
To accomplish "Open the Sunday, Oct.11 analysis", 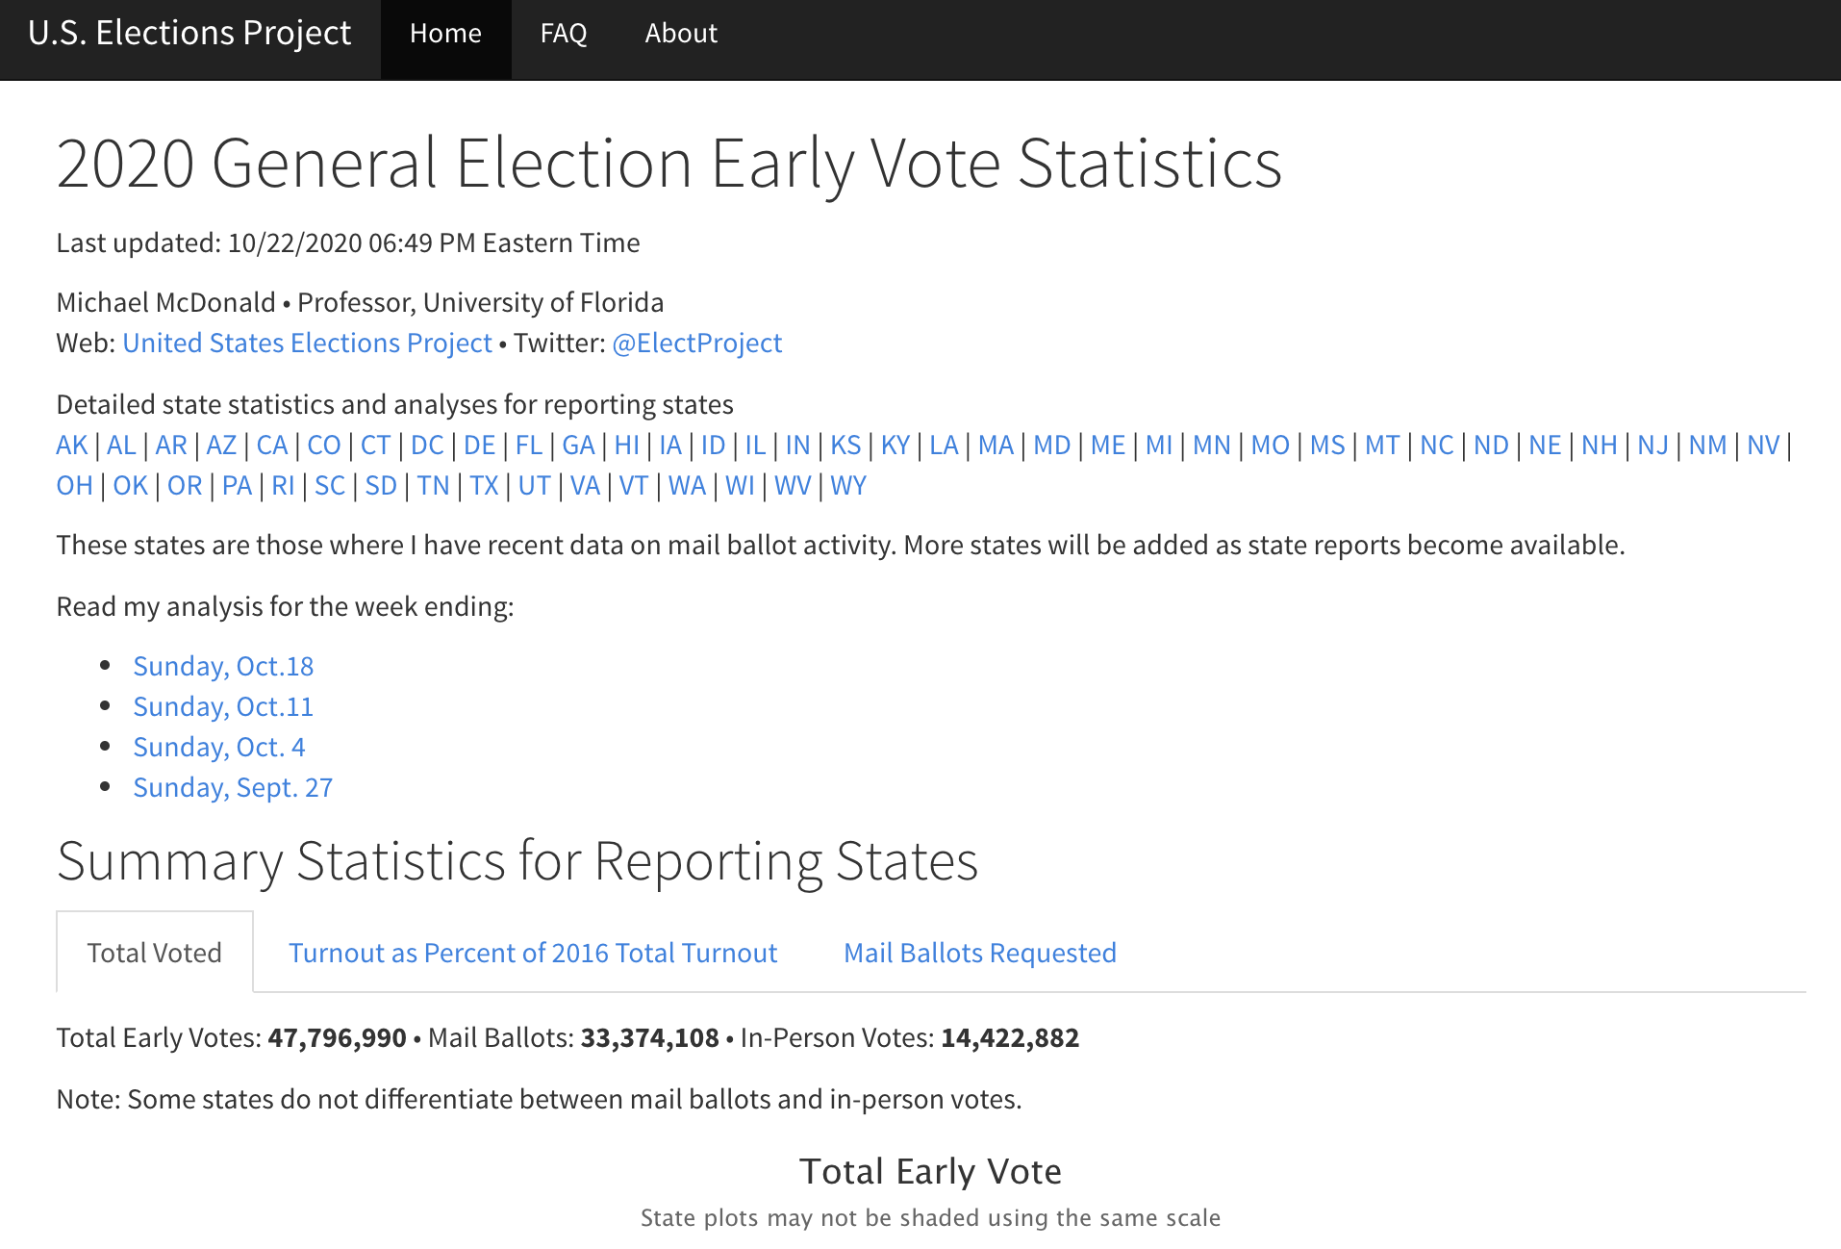I will [x=223, y=705].
